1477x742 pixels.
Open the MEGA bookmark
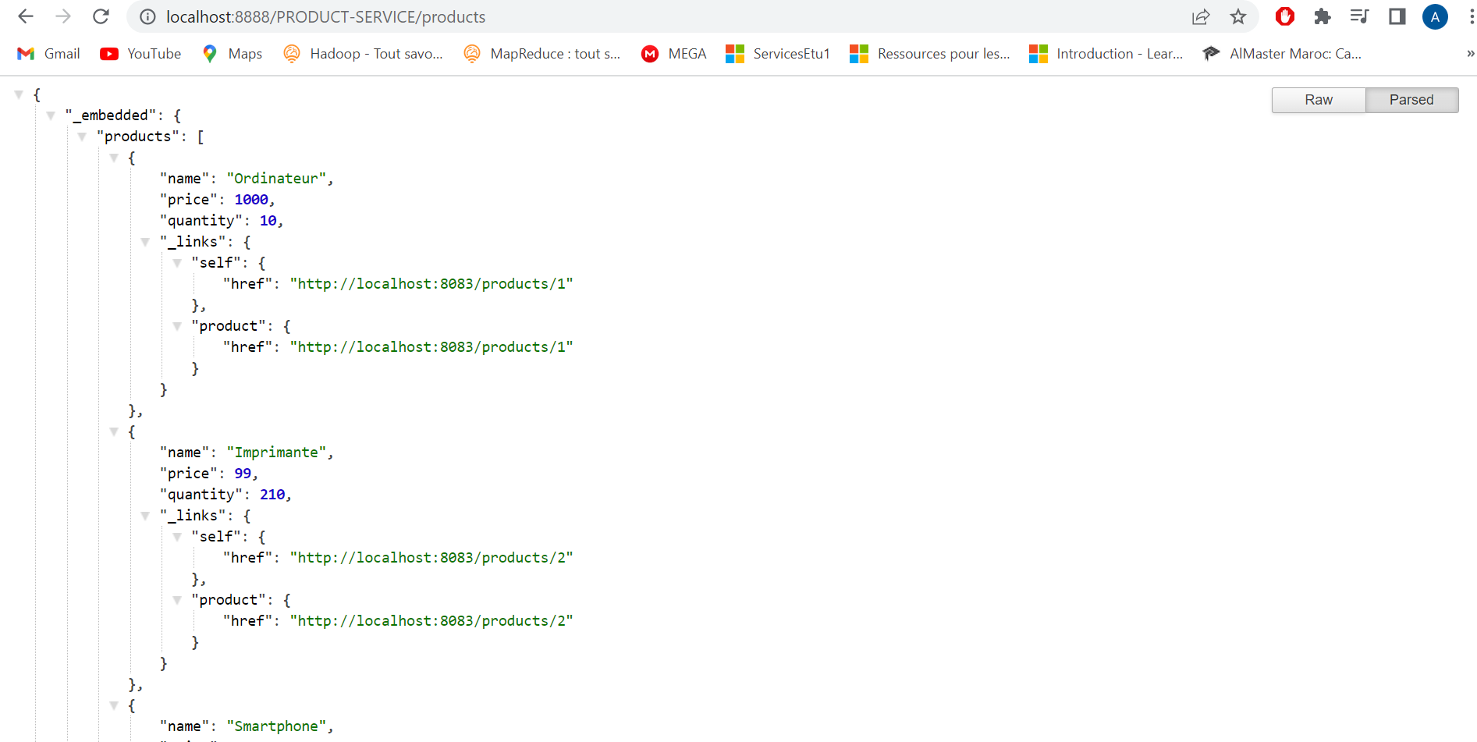point(673,53)
